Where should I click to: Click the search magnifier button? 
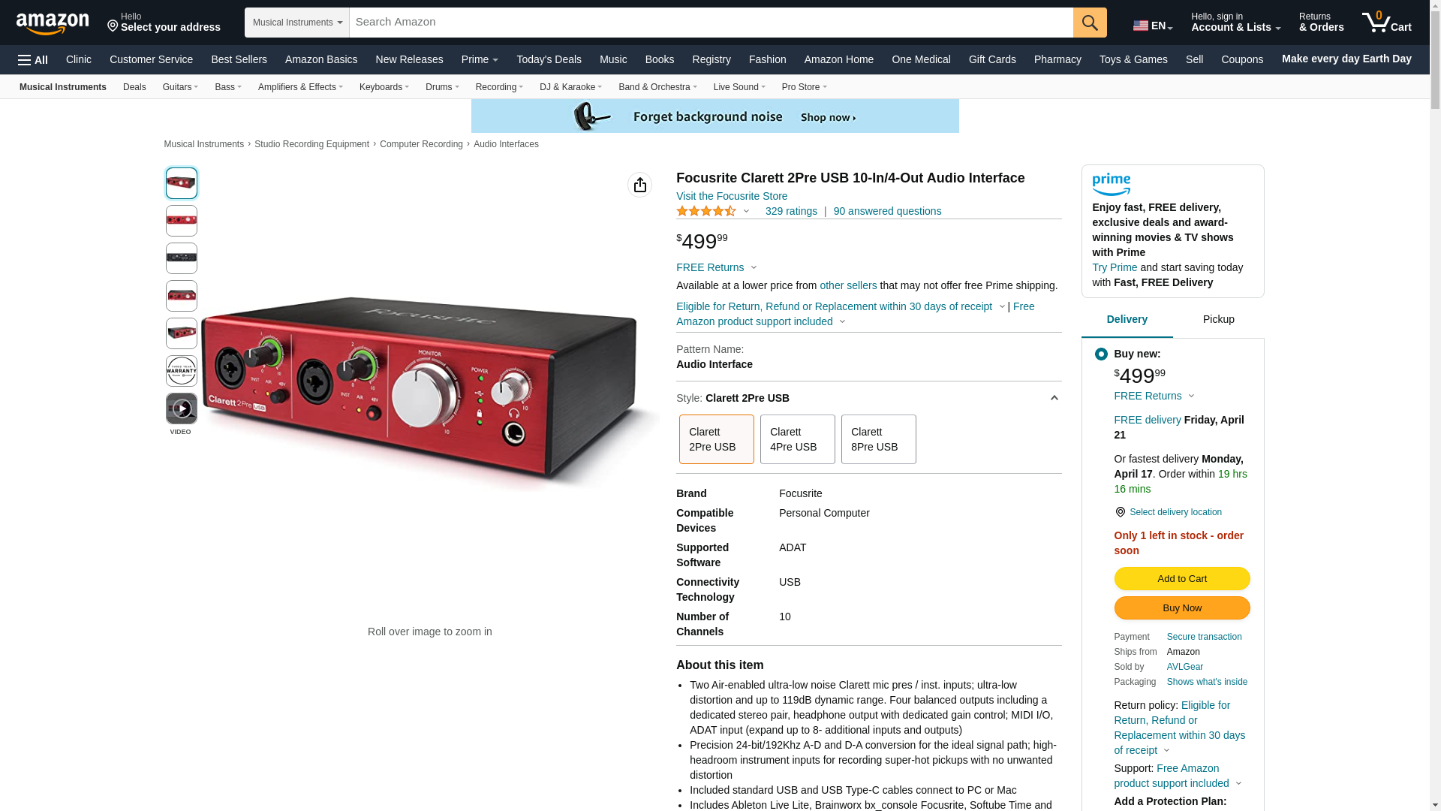[x=1090, y=23]
